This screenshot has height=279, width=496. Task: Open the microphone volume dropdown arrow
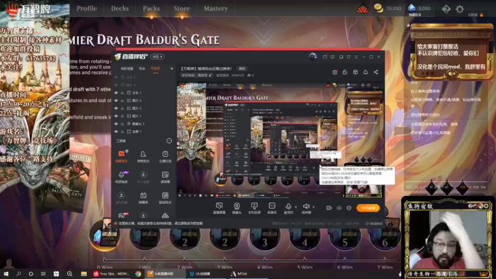[x=296, y=207]
